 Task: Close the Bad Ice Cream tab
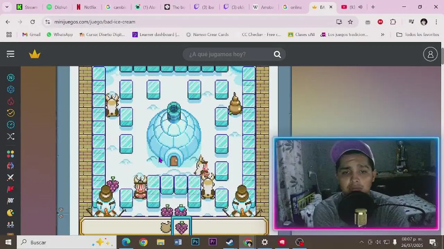click(331, 7)
